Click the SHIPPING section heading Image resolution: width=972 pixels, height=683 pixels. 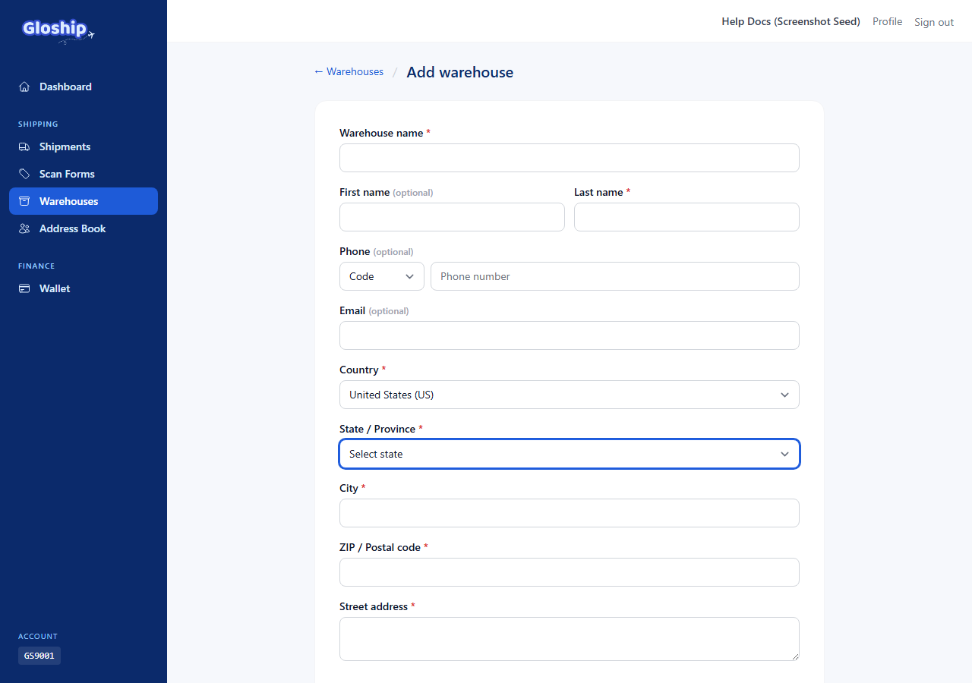coord(38,124)
